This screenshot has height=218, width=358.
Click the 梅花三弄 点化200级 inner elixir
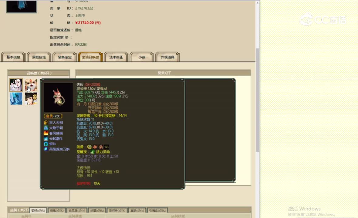(x=103, y=112)
